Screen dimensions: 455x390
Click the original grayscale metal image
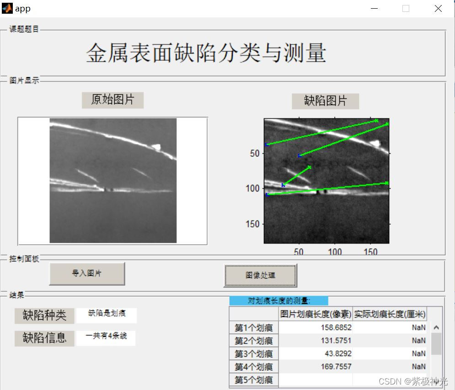[x=112, y=180]
